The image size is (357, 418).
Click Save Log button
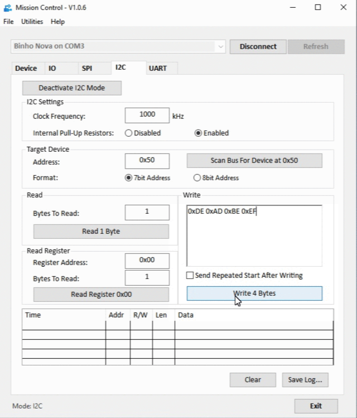[305, 380]
